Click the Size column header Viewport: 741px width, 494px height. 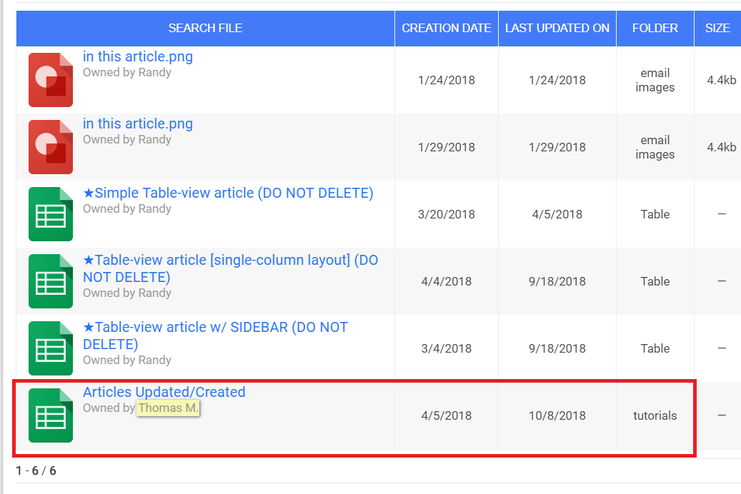[717, 29]
